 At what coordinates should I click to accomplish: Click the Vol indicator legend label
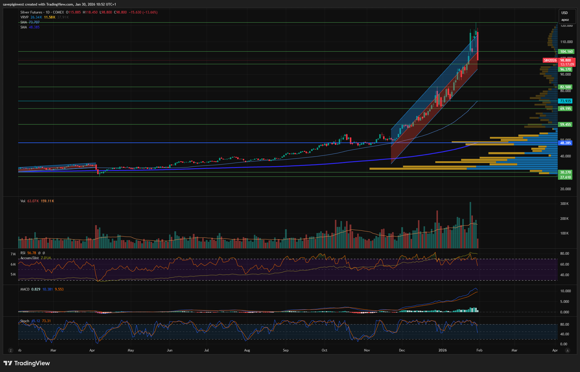[23, 201]
